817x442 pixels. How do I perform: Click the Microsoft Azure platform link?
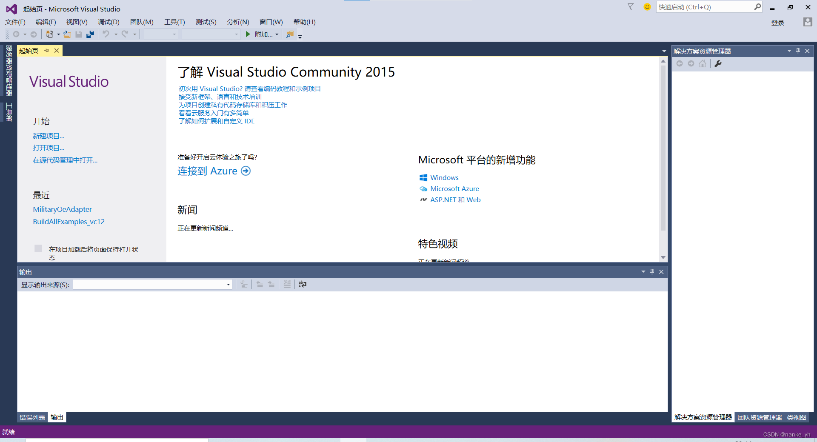coord(454,188)
